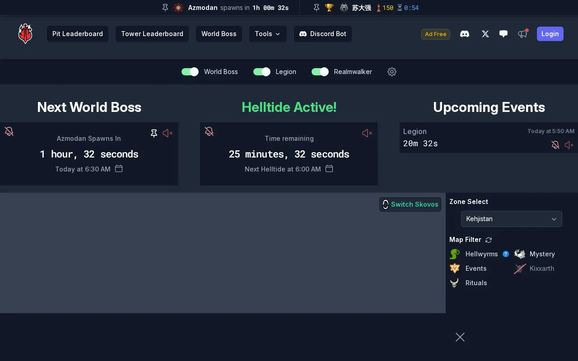Click the tower icon next to 150
The width and height of the screenshot is (578, 361).
point(378,8)
